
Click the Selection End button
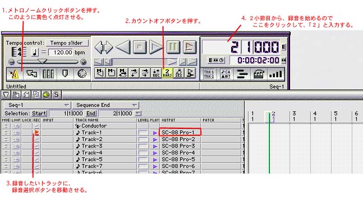tap(91, 114)
